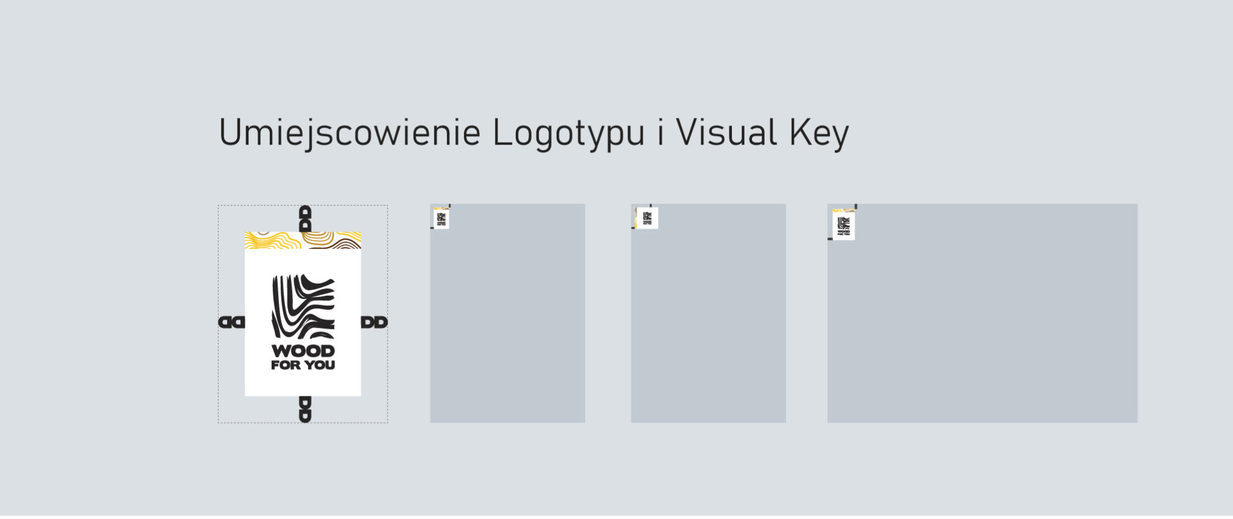Select small logo in second gray panel
This screenshot has width=1233, height=519.
(646, 218)
